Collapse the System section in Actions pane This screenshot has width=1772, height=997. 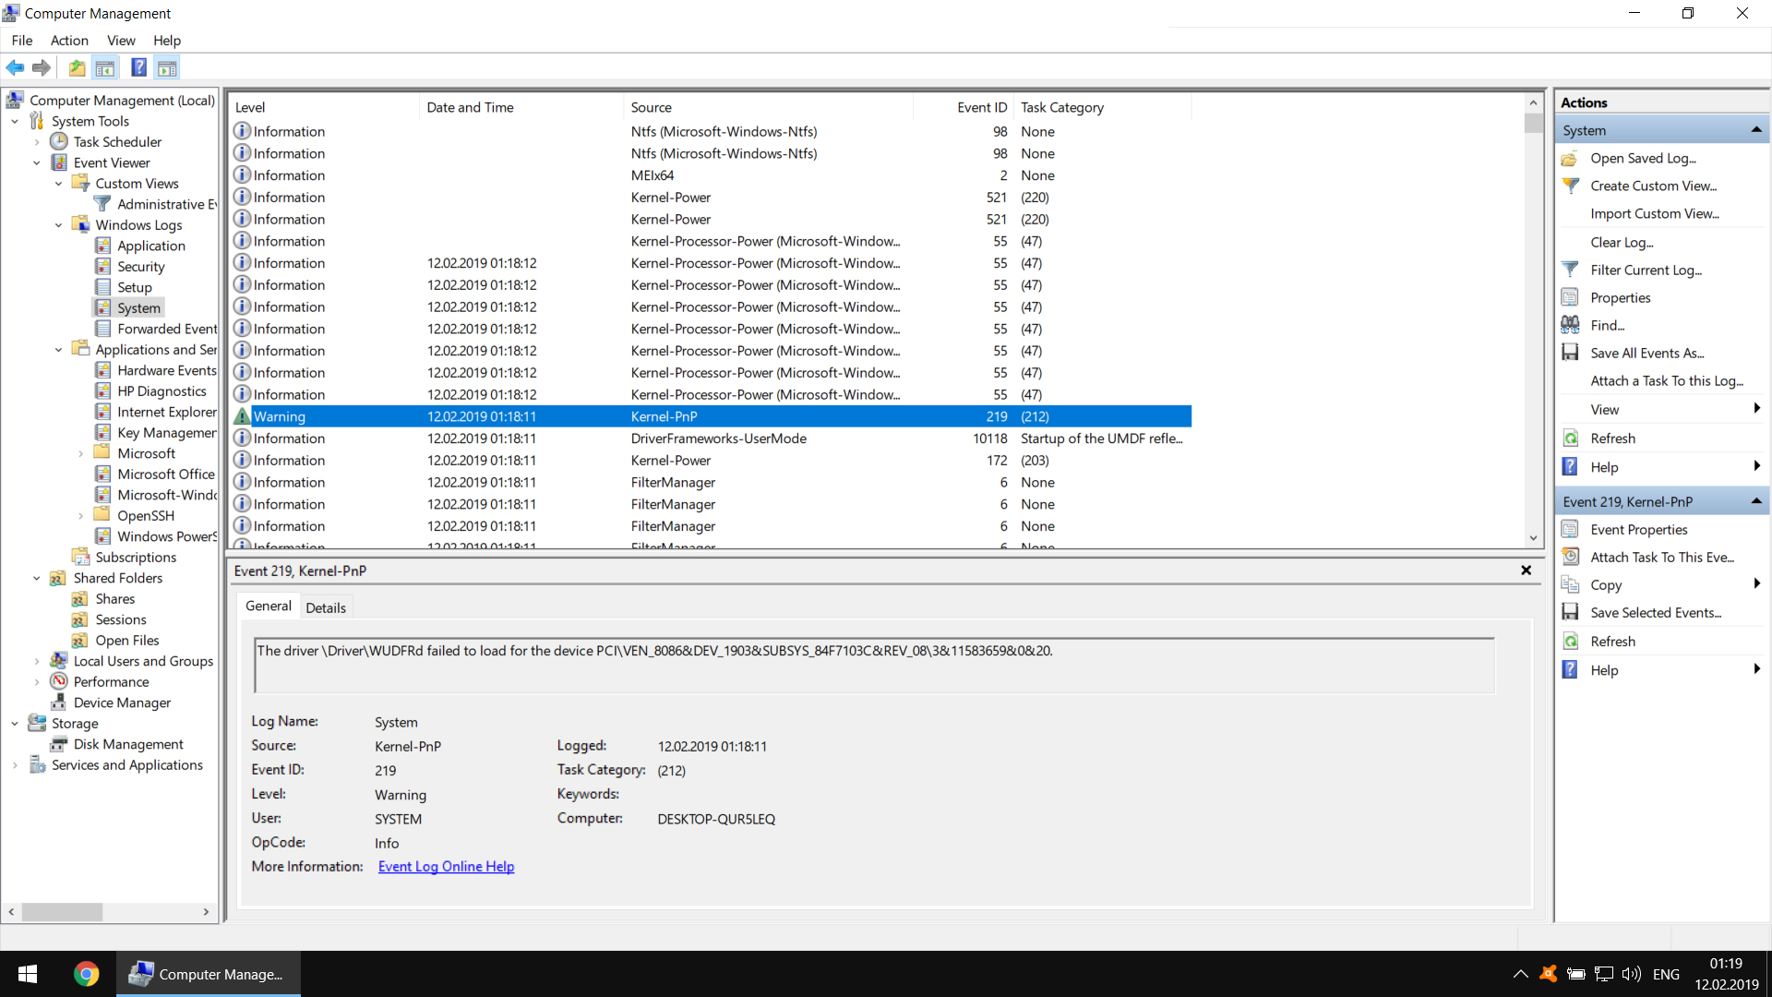tap(1756, 129)
